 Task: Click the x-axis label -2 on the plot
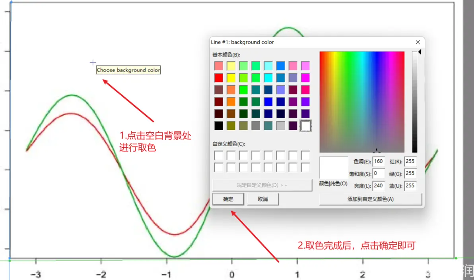101,274
